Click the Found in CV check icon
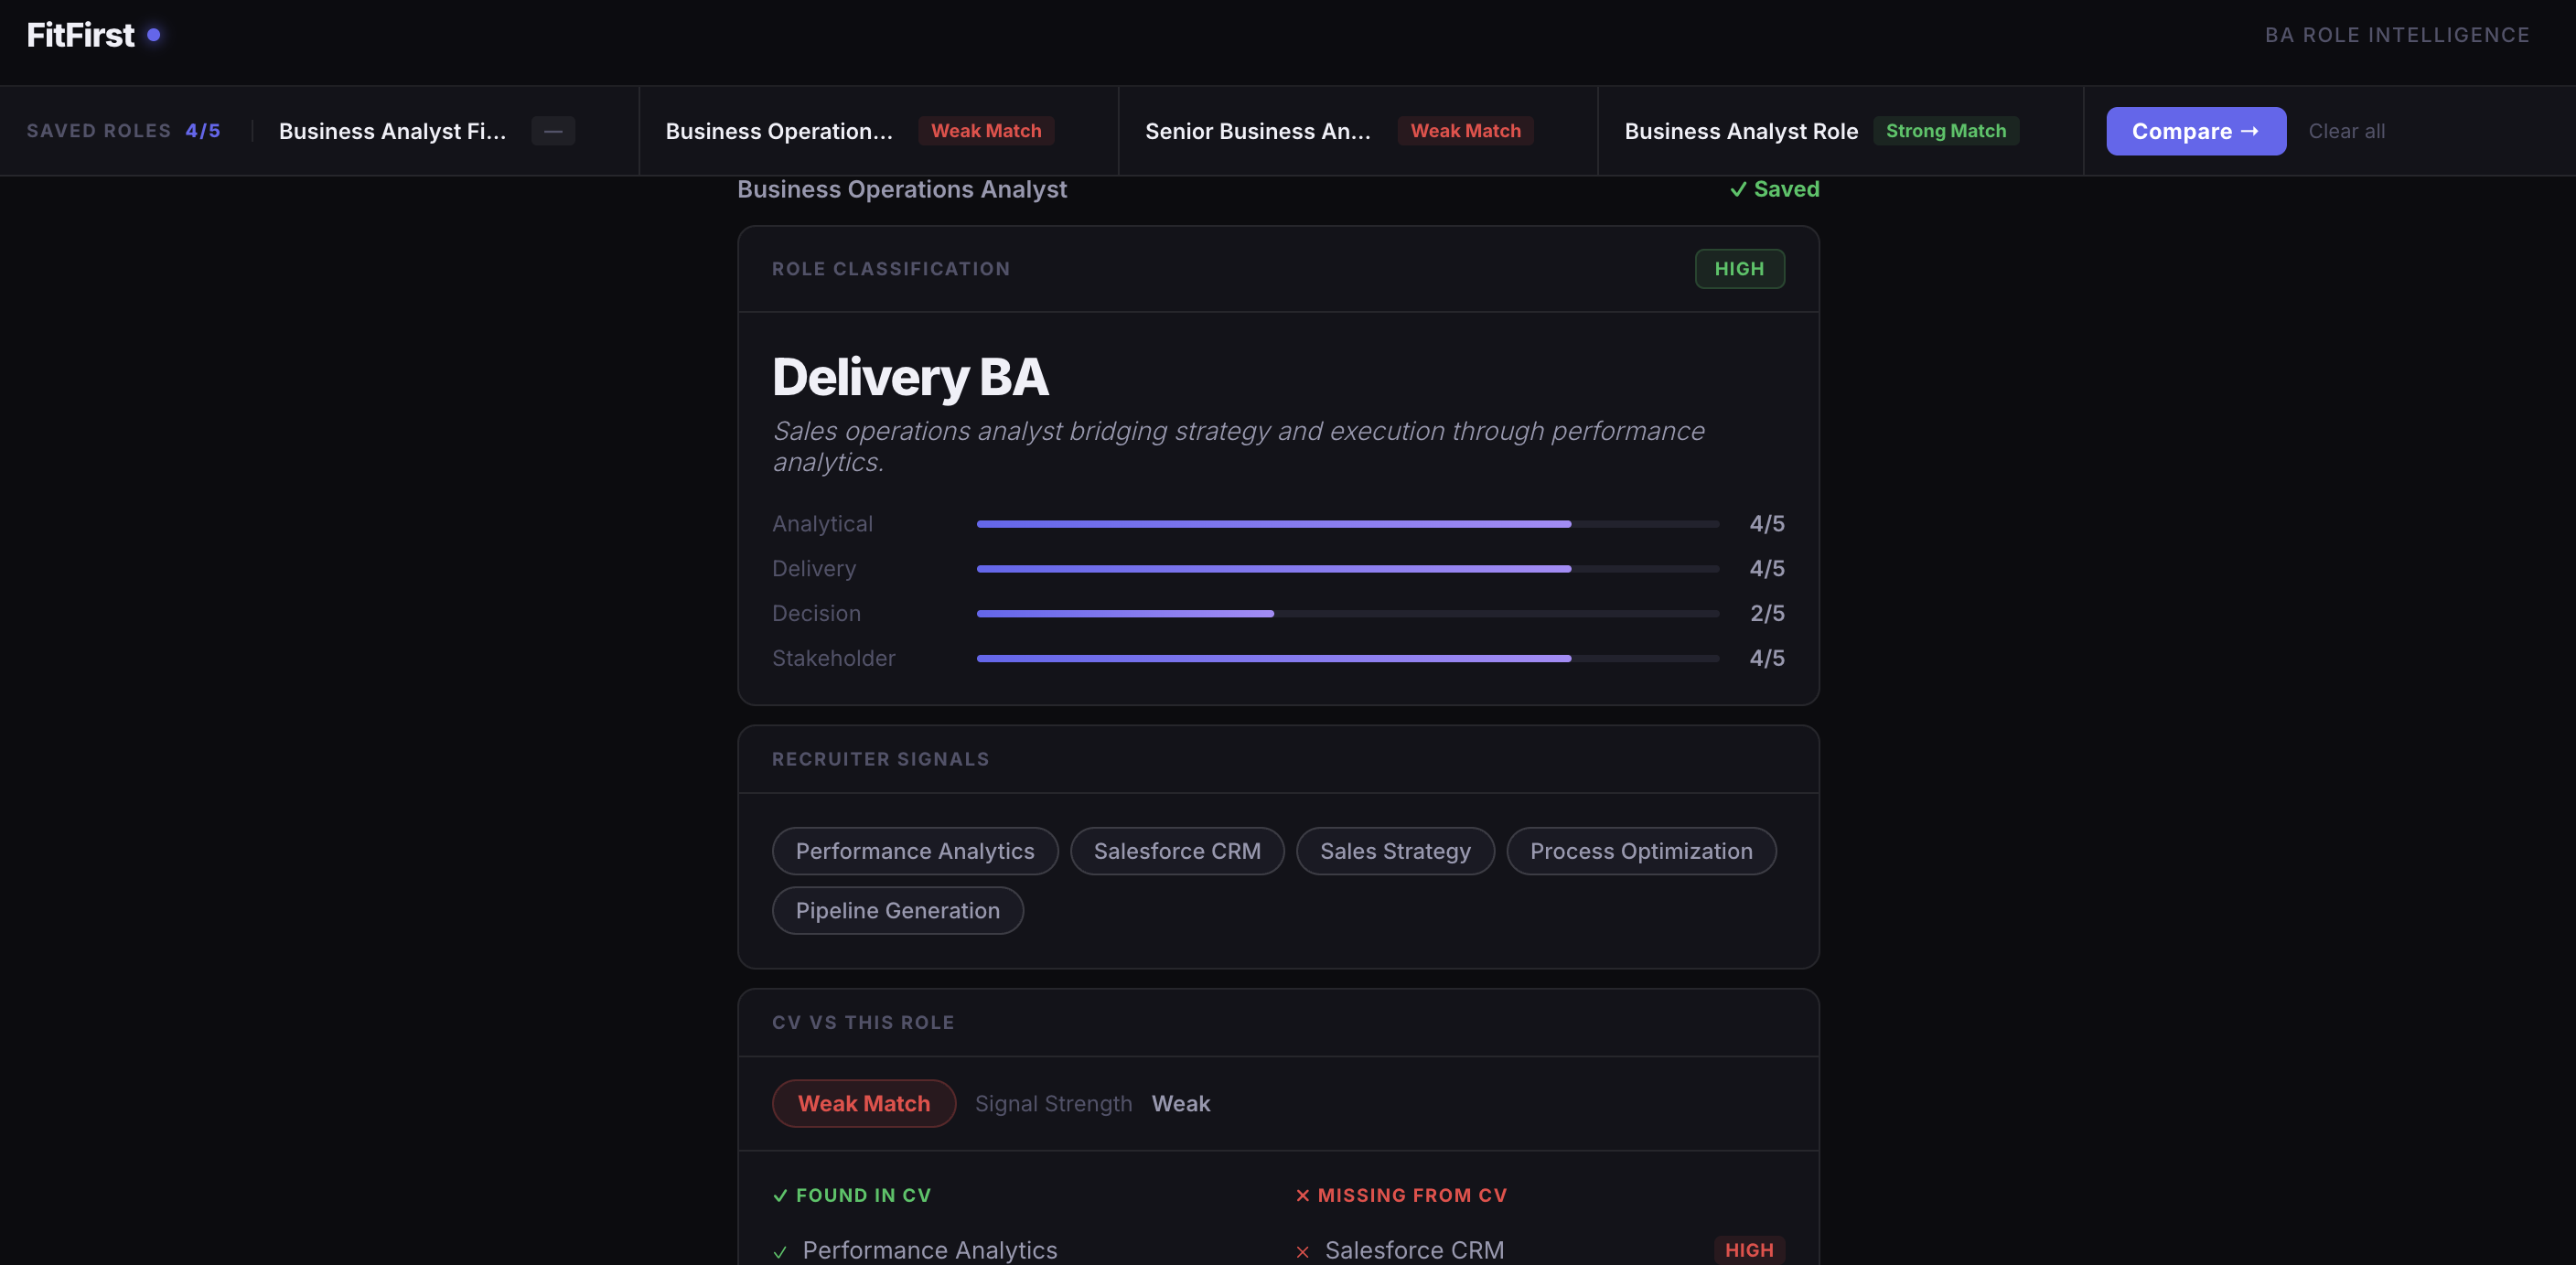 tap(780, 1195)
